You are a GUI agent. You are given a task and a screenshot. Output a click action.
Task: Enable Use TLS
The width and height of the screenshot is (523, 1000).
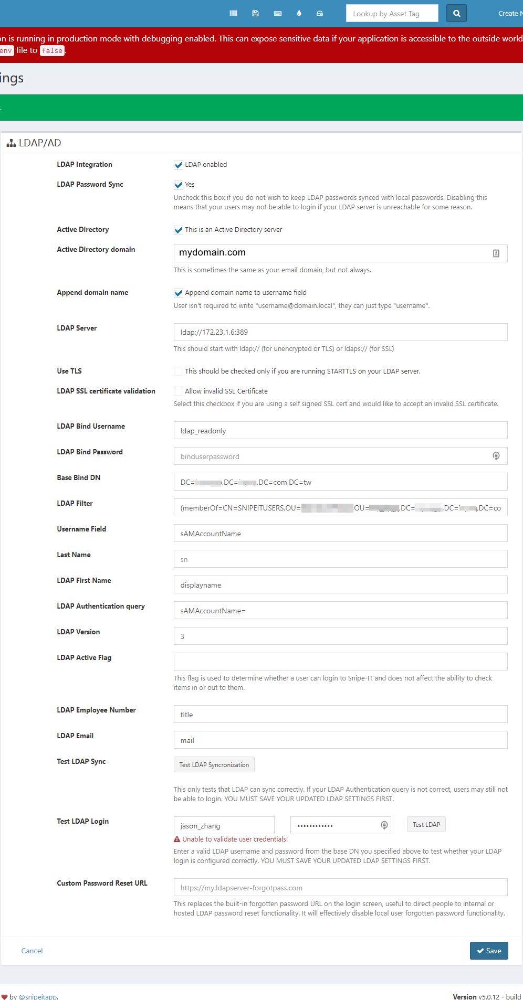pos(179,371)
